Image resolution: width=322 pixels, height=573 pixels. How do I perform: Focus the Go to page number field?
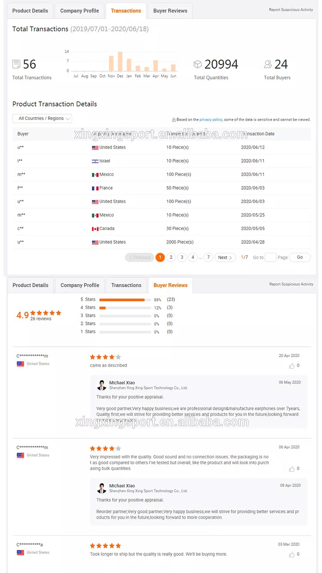[x=270, y=258]
